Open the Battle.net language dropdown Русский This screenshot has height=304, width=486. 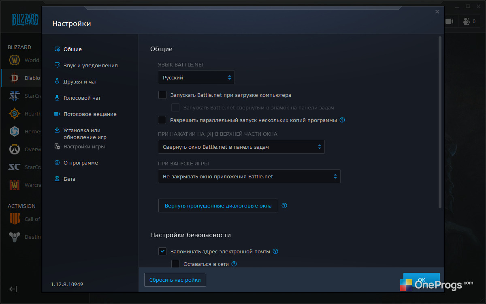(x=196, y=77)
